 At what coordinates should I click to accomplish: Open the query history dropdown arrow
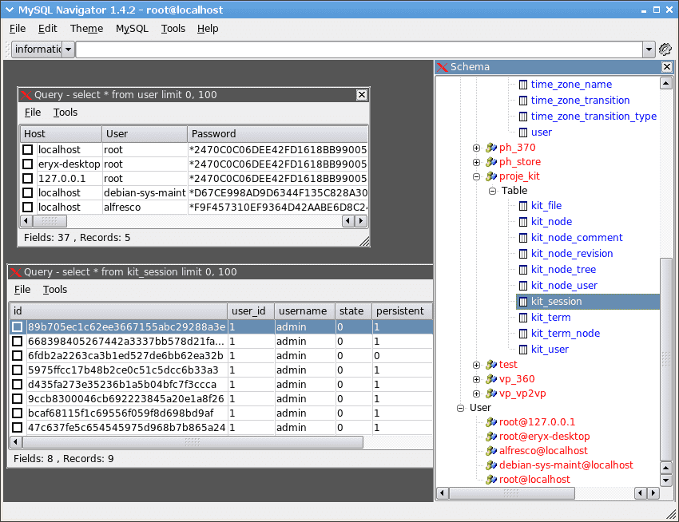point(649,49)
